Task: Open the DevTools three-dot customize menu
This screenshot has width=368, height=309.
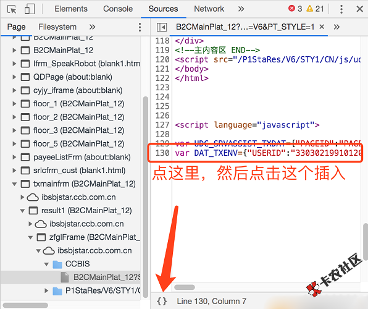Action: [x=341, y=9]
